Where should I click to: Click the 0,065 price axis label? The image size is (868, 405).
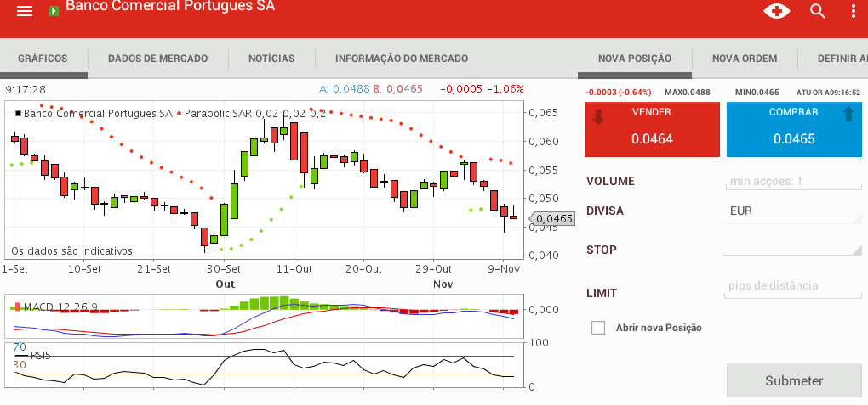point(543,113)
